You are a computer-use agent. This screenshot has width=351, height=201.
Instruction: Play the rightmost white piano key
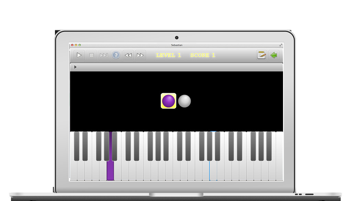click(279, 156)
